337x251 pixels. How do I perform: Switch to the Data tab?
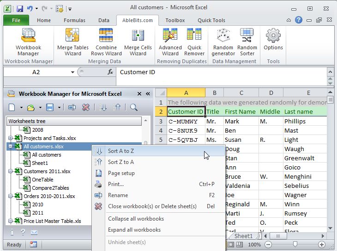click(x=104, y=20)
